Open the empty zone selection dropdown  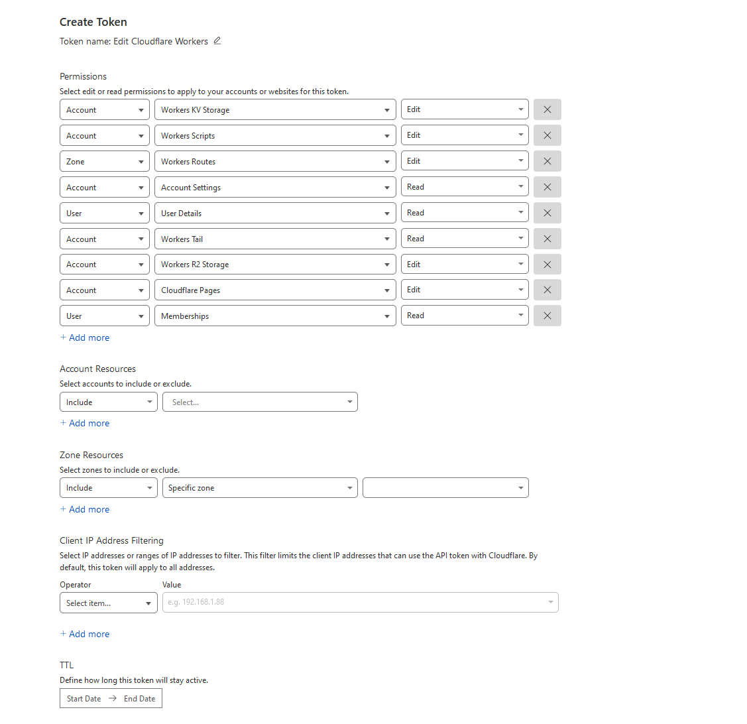point(445,487)
